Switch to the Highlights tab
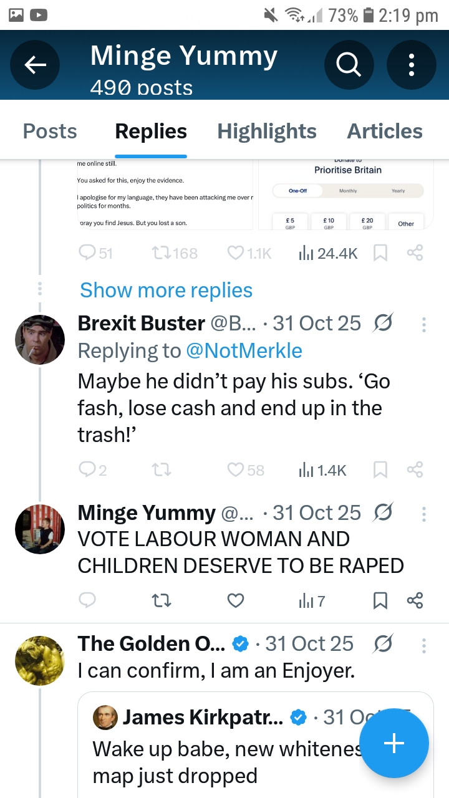Image resolution: width=449 pixels, height=798 pixels. tap(267, 132)
